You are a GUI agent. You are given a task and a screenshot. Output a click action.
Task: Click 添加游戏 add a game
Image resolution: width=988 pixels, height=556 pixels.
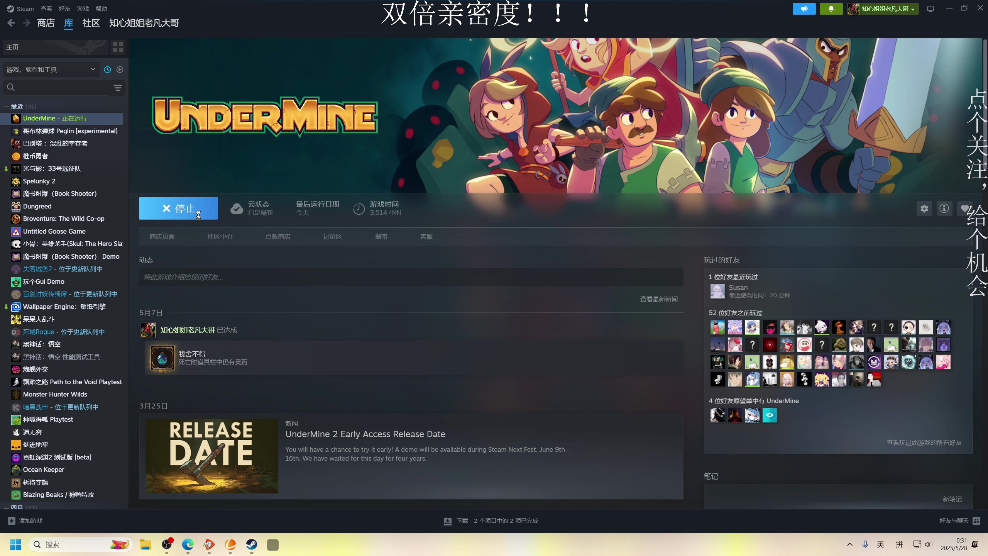(x=25, y=521)
